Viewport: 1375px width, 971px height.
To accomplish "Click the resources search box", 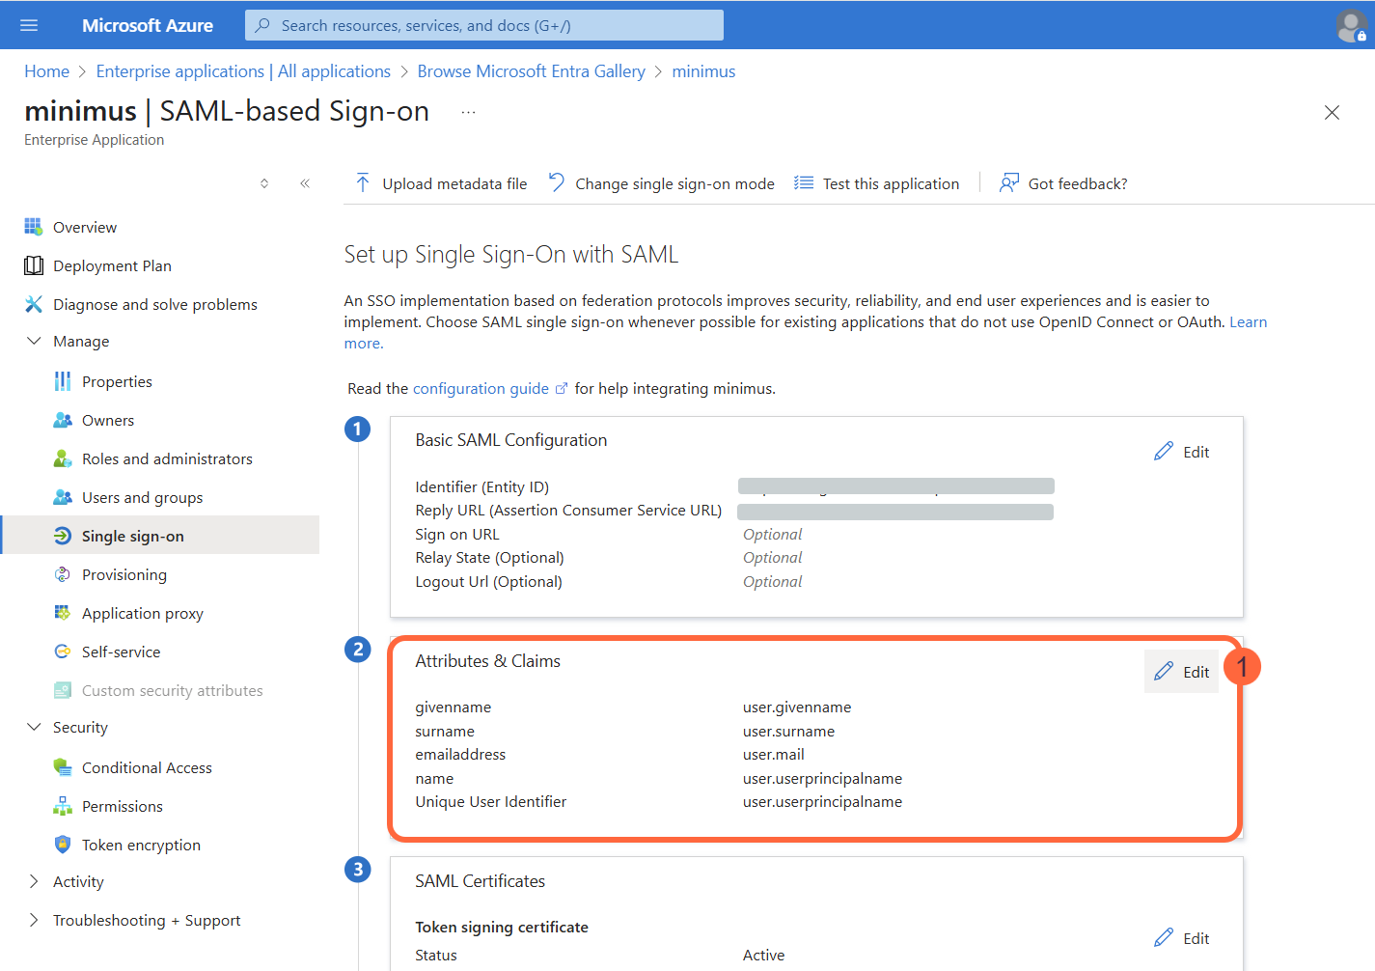I will [482, 25].
